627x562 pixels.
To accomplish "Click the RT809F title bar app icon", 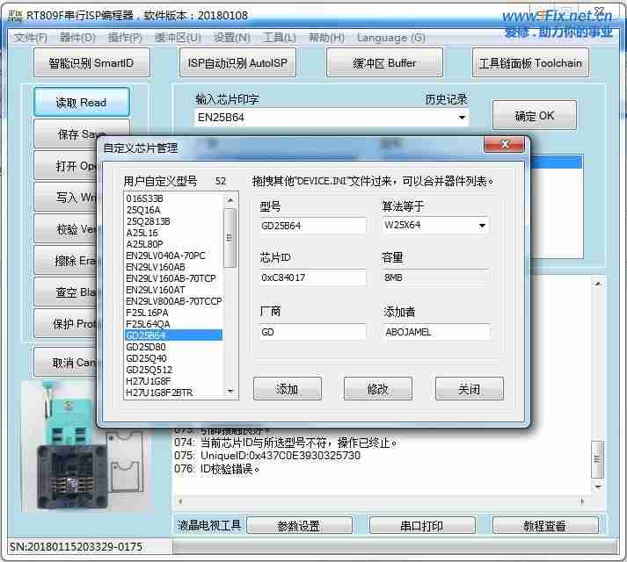I will pyautogui.click(x=15, y=16).
